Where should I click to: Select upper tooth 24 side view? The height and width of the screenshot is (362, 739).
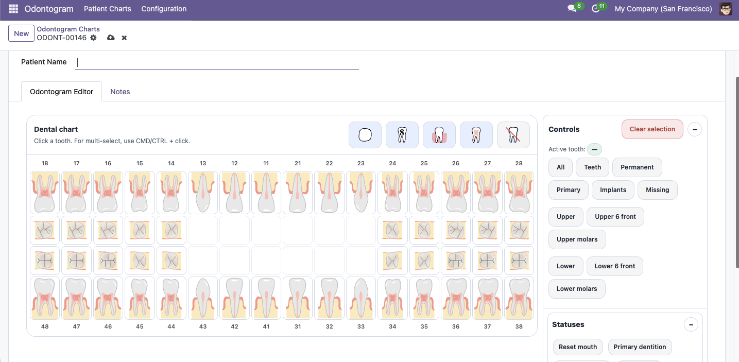392,192
